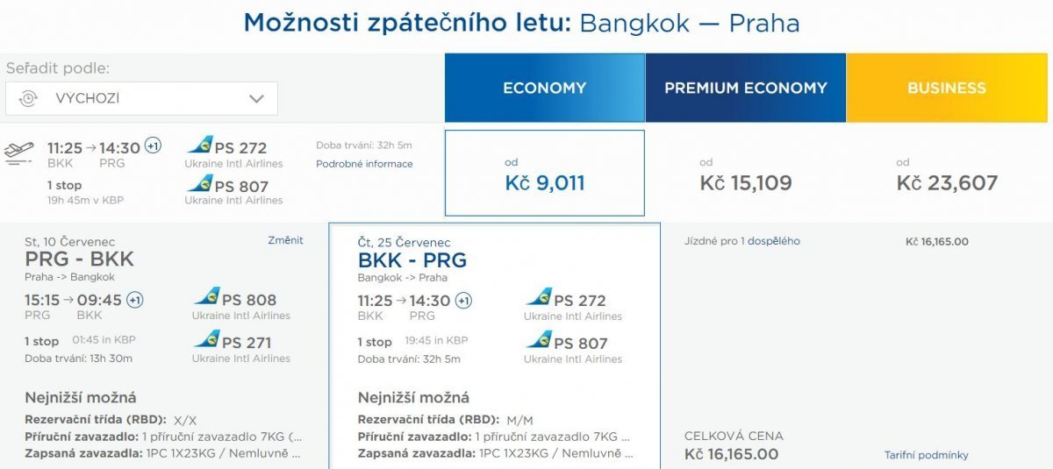This screenshot has width=1053, height=469.
Task: Click the airline logo beside PS 271
Action: (207, 340)
